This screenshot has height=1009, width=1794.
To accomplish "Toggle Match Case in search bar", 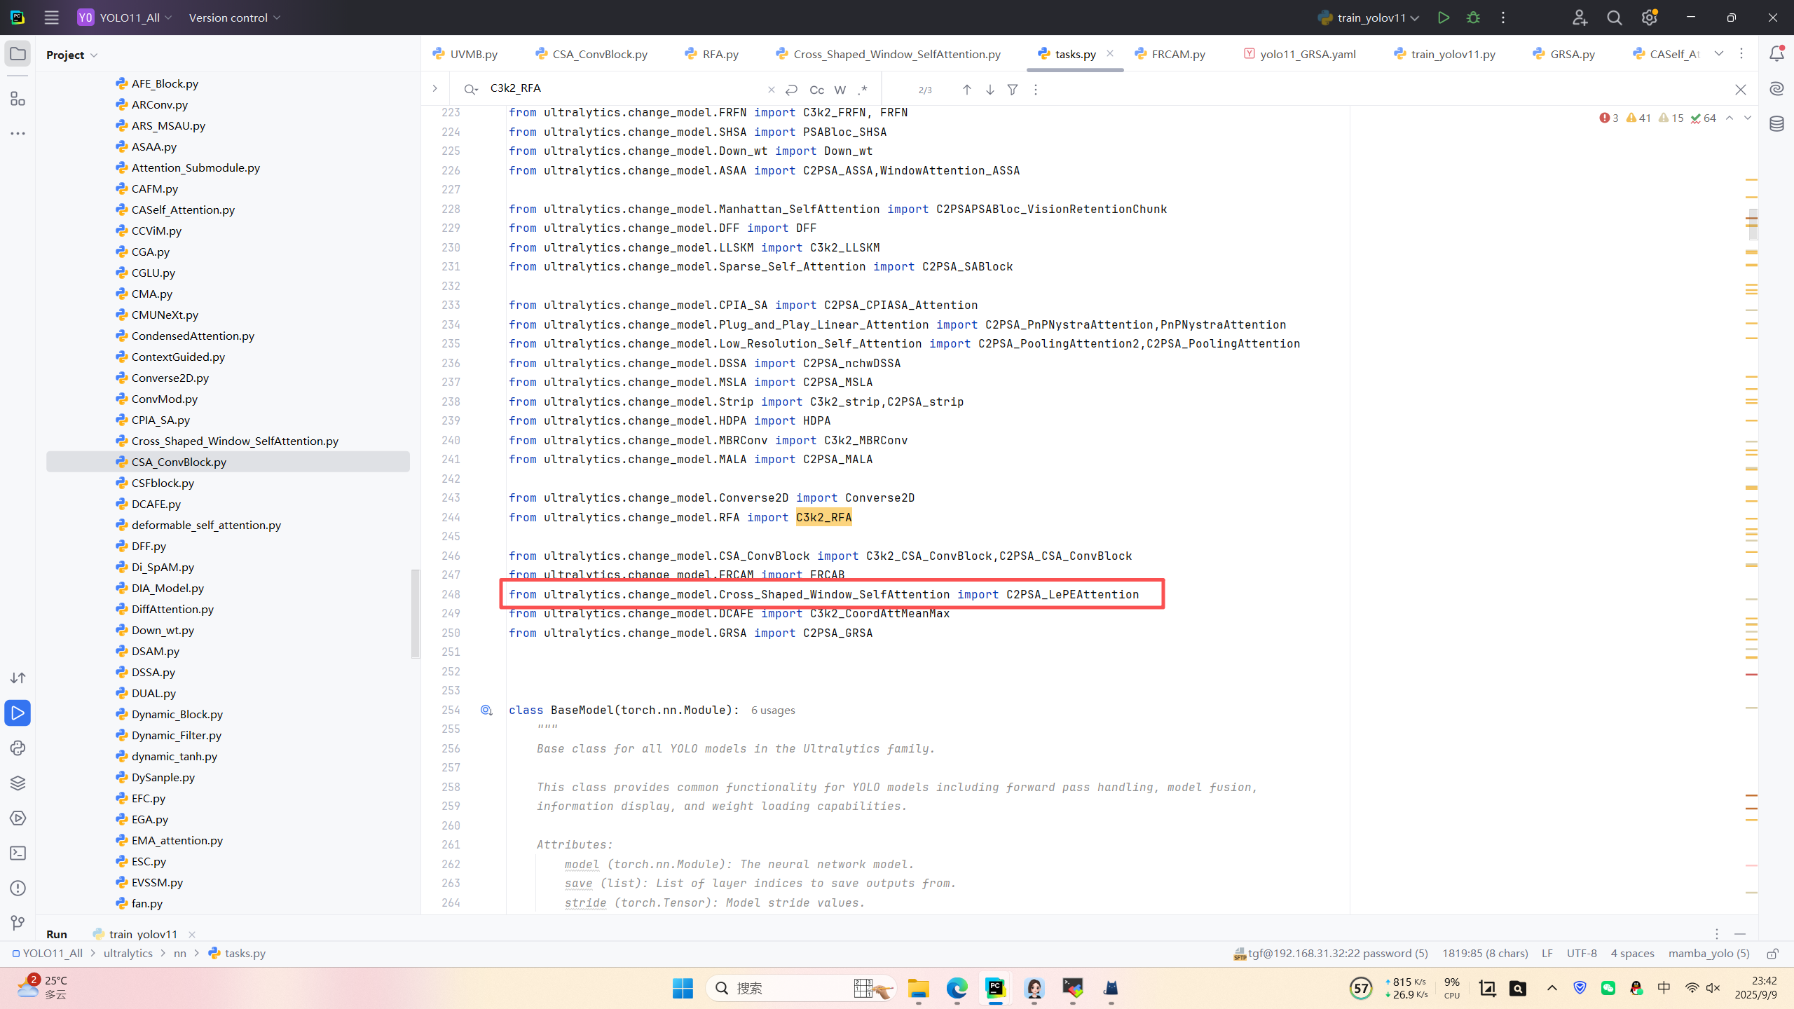I will [816, 90].
